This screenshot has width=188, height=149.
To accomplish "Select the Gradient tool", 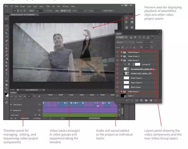I will [x=6, y=59].
